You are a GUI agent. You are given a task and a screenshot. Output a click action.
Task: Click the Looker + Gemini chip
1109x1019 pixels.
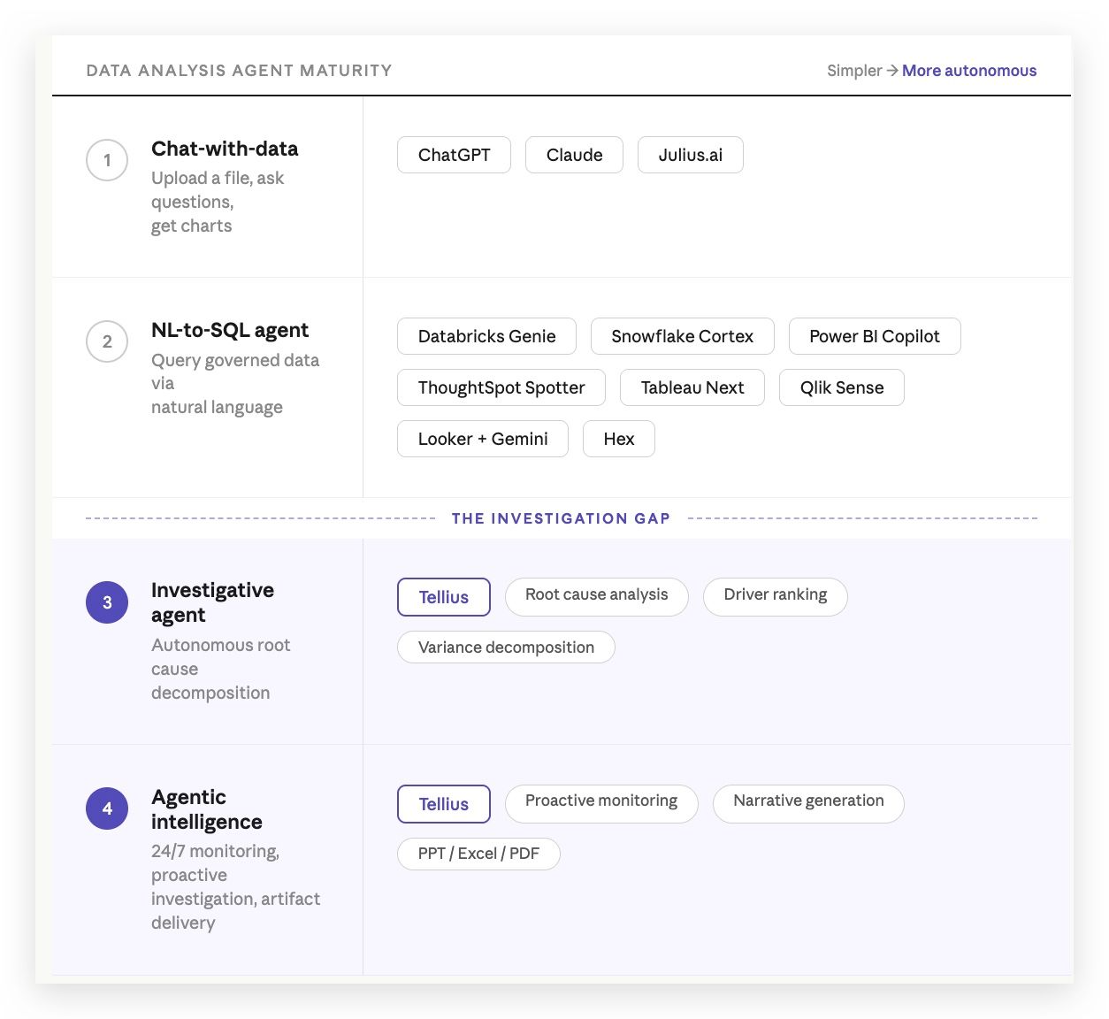coord(483,439)
